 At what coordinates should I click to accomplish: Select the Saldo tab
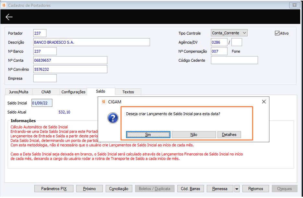pyautogui.click(x=101, y=91)
